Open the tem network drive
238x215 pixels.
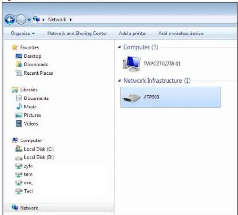tap(28, 174)
